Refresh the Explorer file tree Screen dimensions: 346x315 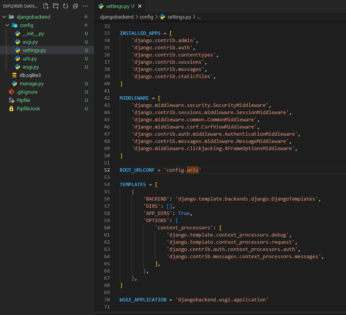pos(66,6)
